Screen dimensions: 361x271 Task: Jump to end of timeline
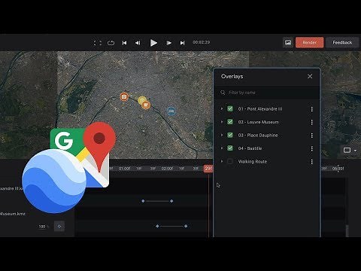(x=182, y=43)
